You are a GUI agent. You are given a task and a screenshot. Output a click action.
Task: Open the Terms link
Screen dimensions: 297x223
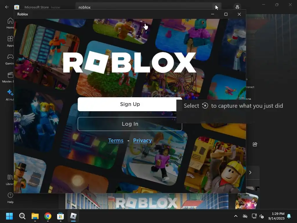pos(116,141)
